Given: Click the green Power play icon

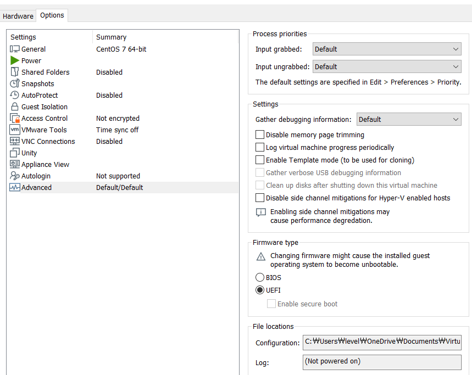Looking at the screenshot, I should [x=14, y=60].
